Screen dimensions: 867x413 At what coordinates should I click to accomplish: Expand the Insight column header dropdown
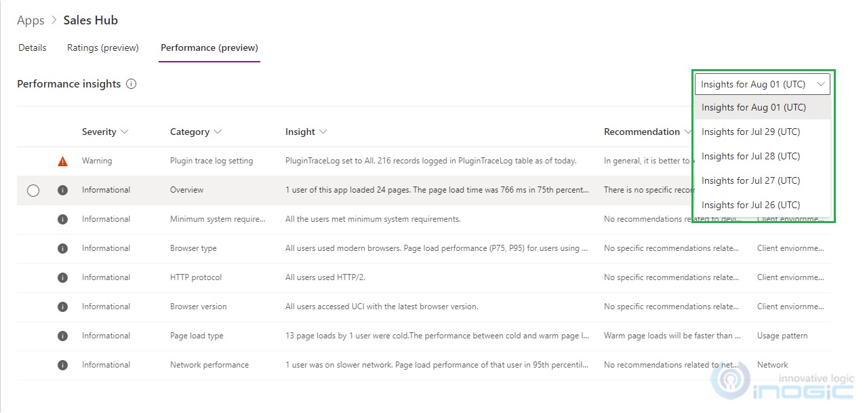[323, 132]
